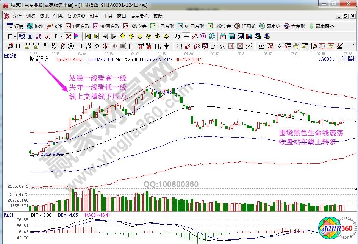Open the 交易委托 menu
Viewport: 358px width, 244px height.
[x=140, y=16]
